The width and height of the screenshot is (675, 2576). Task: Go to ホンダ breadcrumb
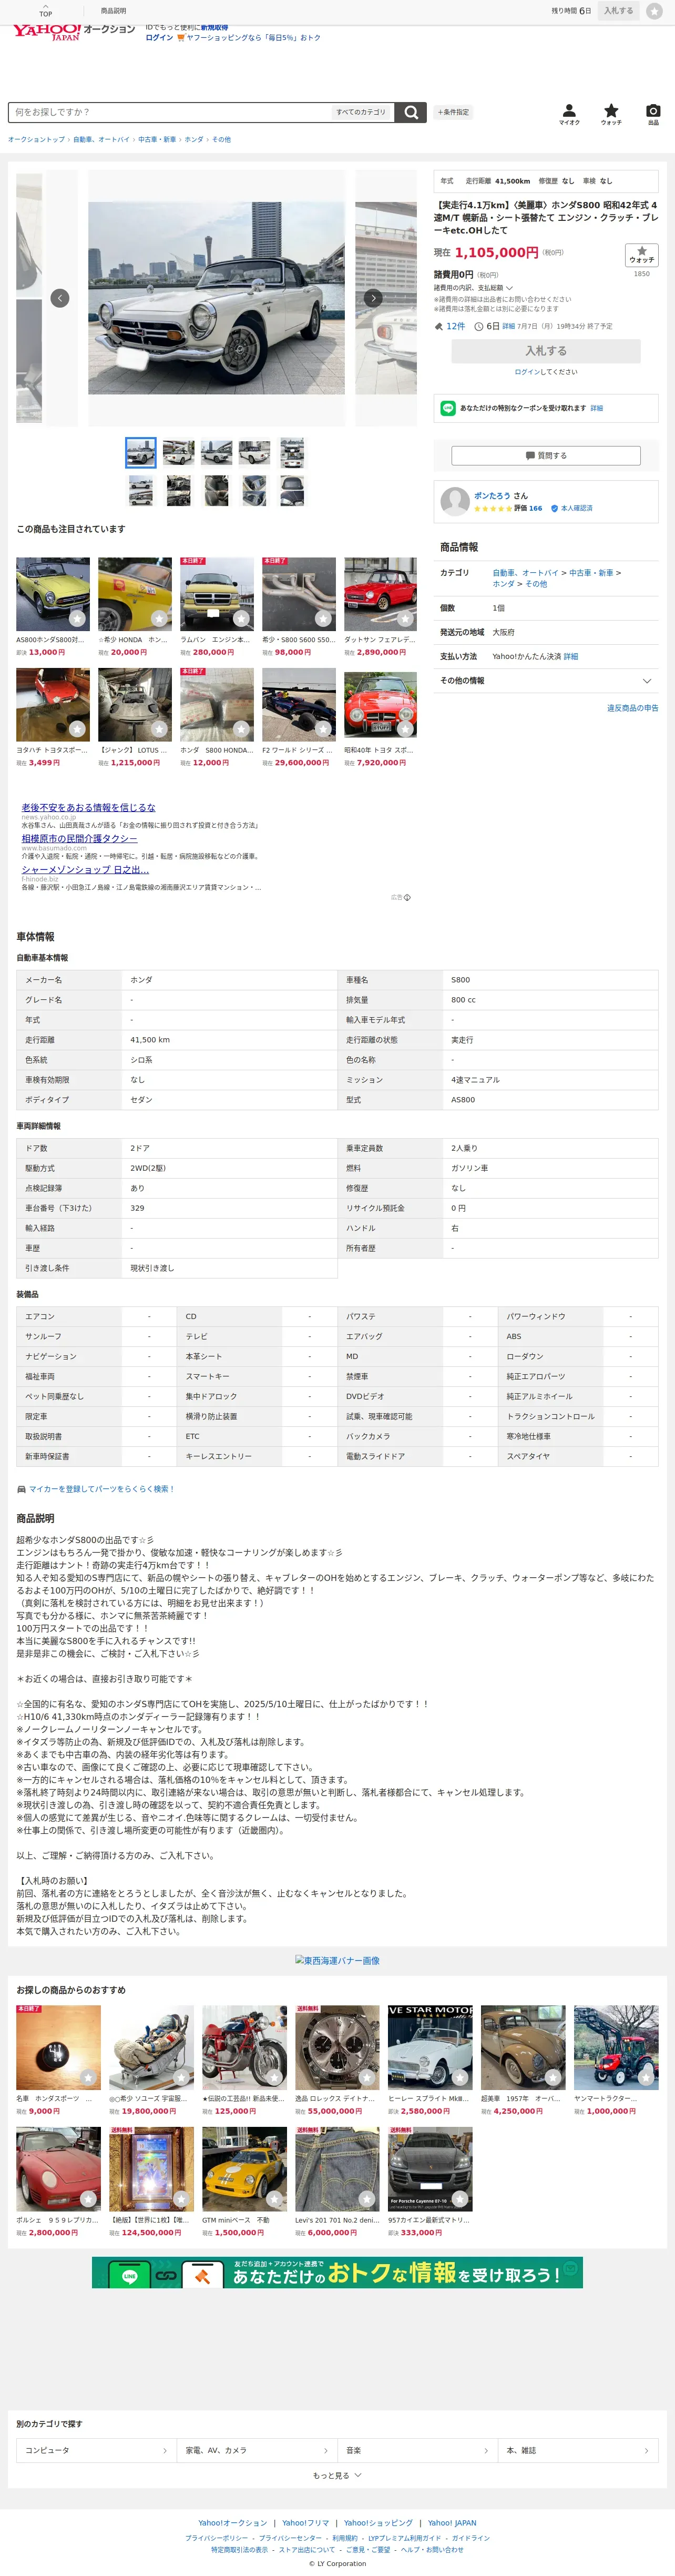[x=194, y=140]
